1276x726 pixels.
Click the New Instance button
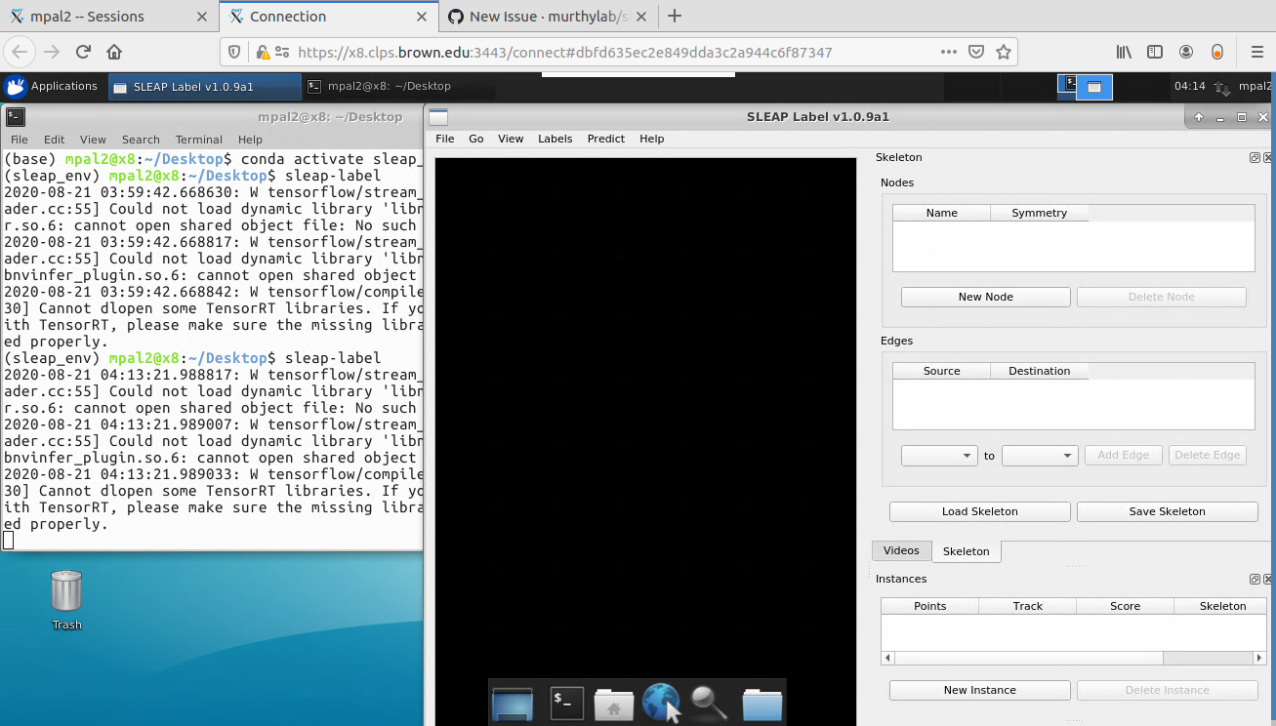[980, 690]
